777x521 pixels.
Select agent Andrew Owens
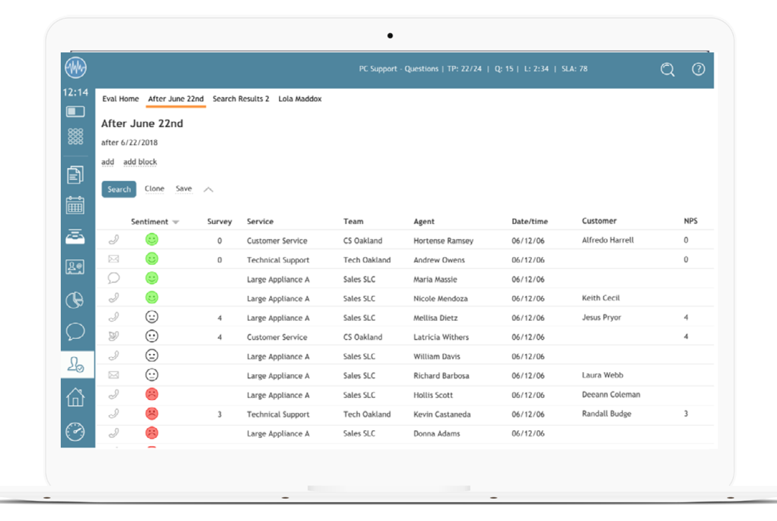[x=439, y=260]
